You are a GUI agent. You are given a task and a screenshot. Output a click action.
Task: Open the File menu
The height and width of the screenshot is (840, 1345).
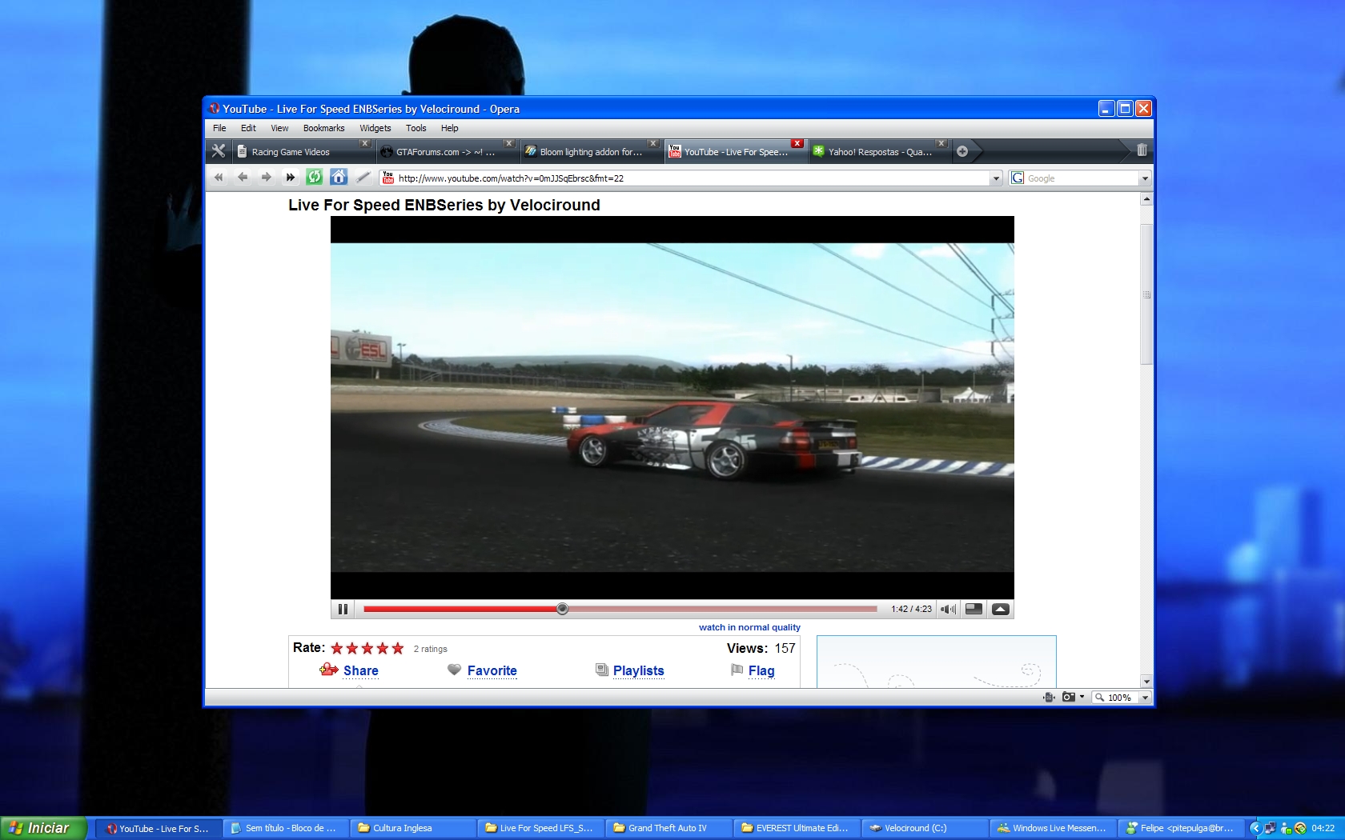(219, 128)
